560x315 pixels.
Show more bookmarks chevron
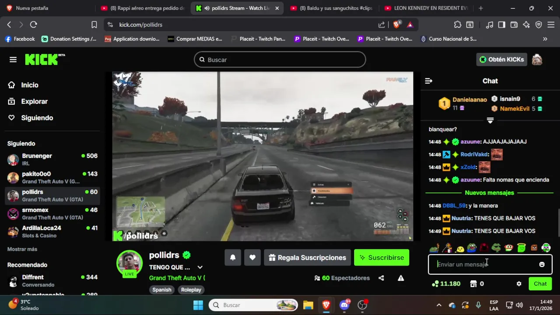[x=545, y=39]
